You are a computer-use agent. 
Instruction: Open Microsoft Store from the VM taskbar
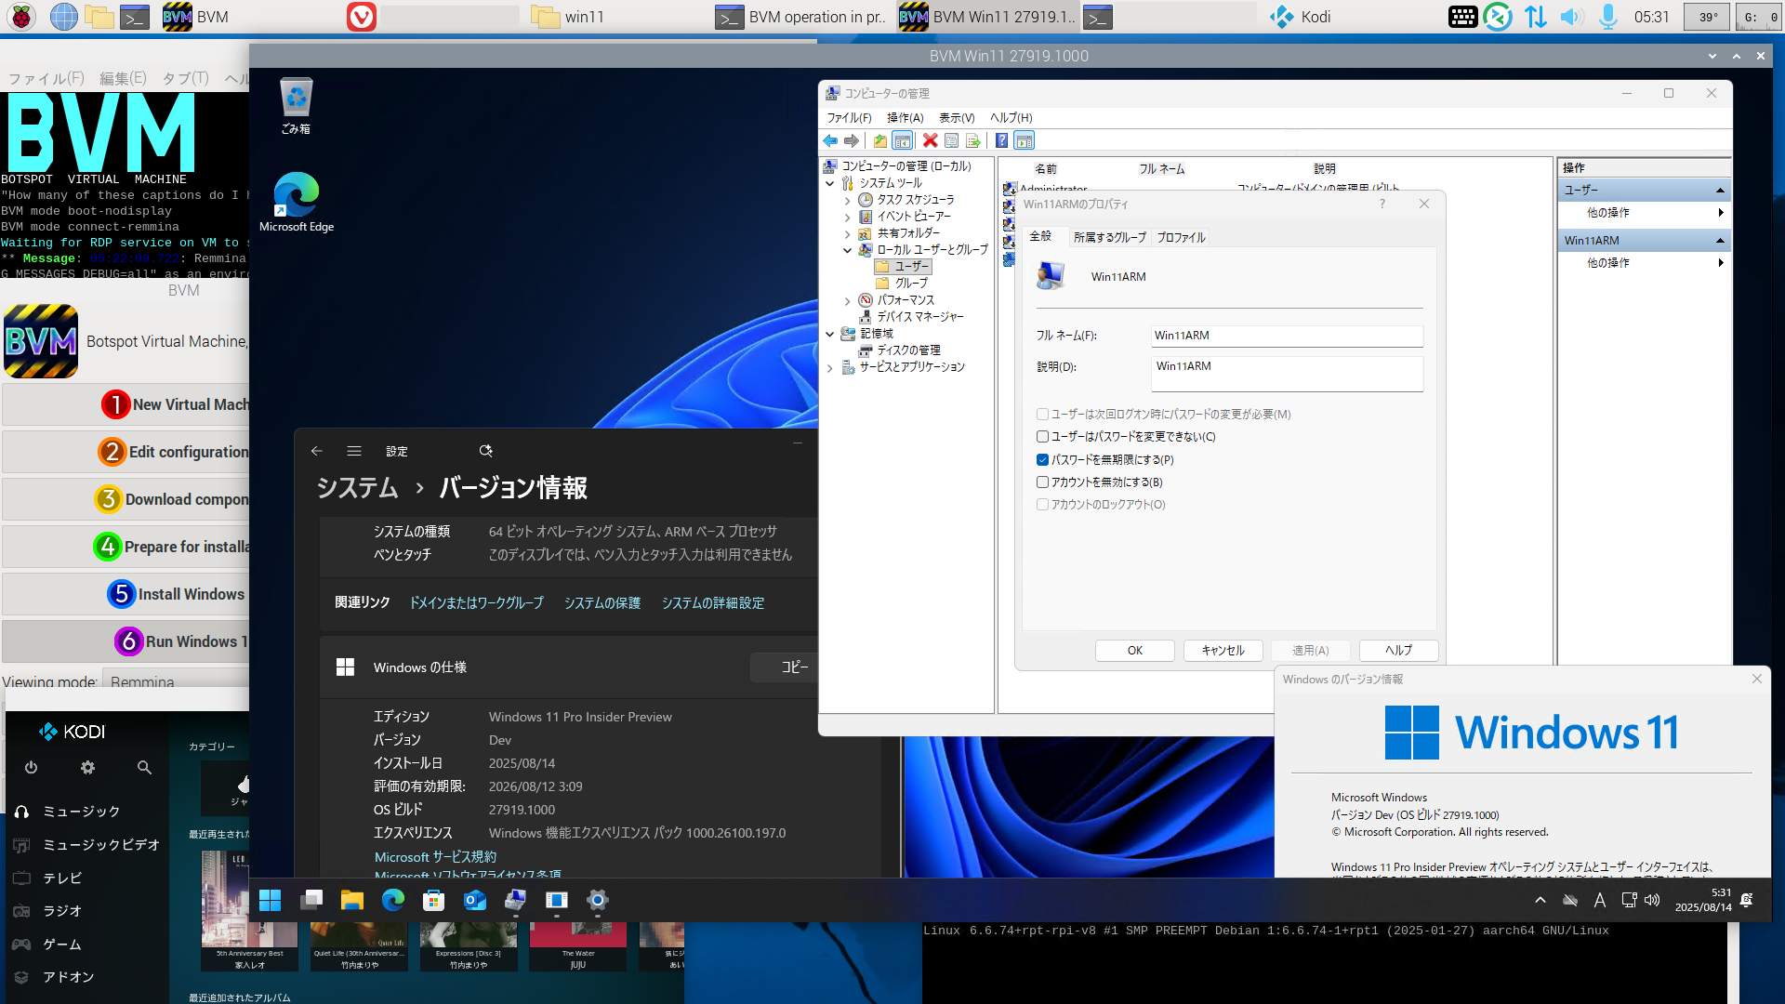(x=433, y=900)
